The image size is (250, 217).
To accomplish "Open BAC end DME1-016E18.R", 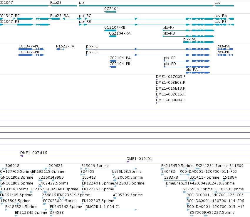I will [x=171, y=88].
